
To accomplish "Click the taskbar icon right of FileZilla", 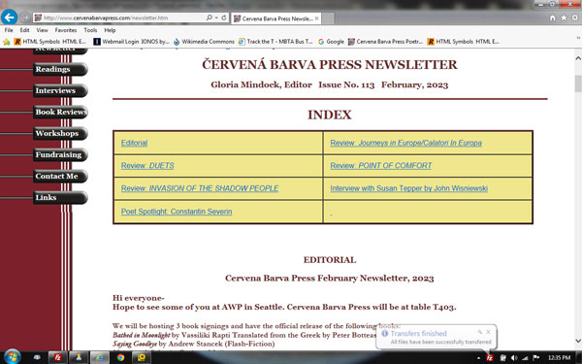I will pos(79,357).
